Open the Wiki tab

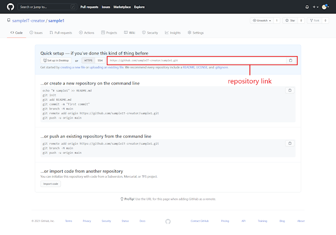click(x=129, y=33)
